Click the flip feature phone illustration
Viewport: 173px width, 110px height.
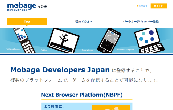coord(24,40)
